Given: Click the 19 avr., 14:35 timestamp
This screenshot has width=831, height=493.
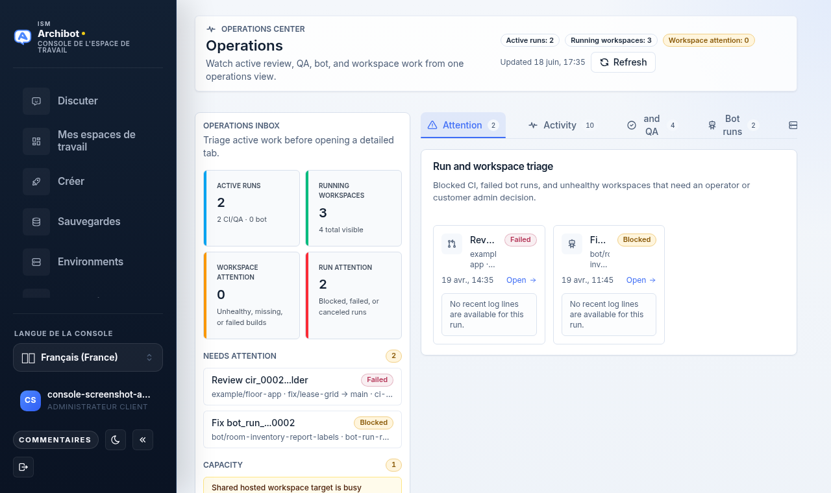Looking at the screenshot, I should [467, 280].
